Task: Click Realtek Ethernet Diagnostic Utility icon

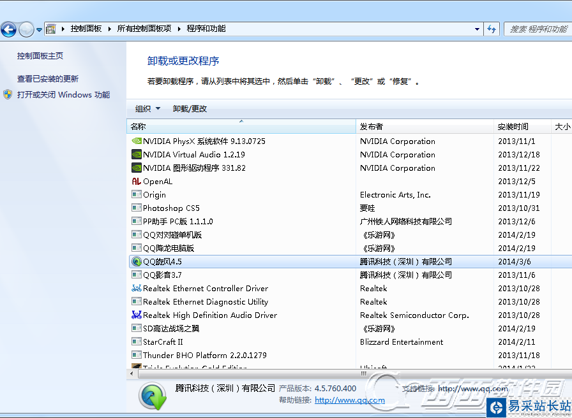Action: point(137,302)
